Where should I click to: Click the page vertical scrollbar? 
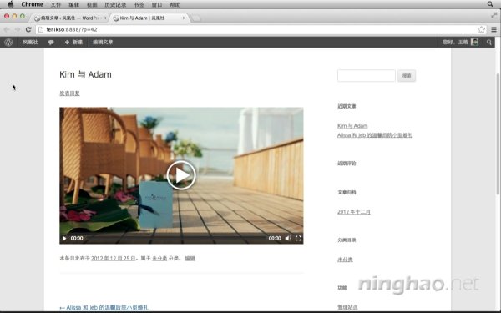498,134
